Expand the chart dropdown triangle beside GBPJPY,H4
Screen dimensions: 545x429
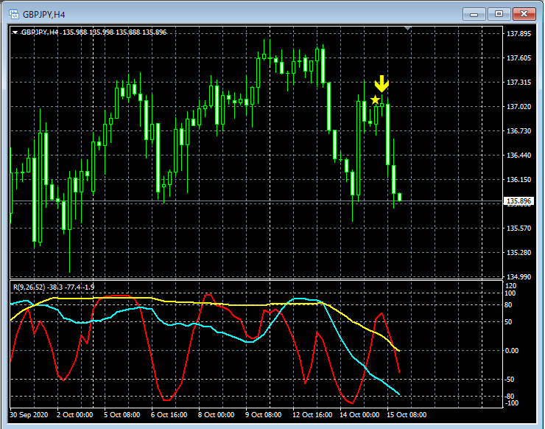click(x=15, y=32)
